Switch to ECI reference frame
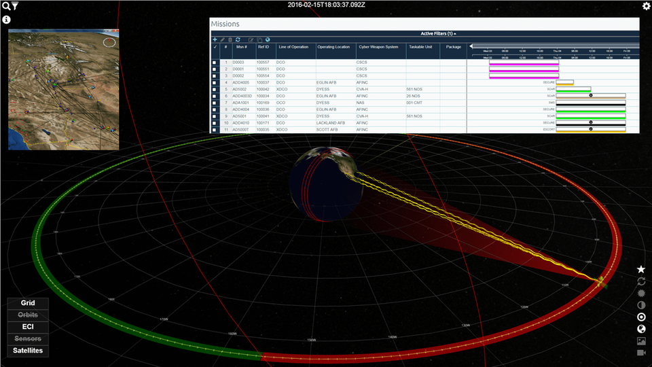Screen dimensions: 652x367 click(28, 327)
